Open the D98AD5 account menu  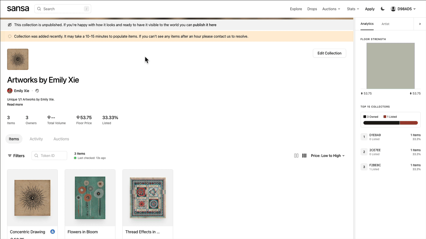tap(403, 9)
